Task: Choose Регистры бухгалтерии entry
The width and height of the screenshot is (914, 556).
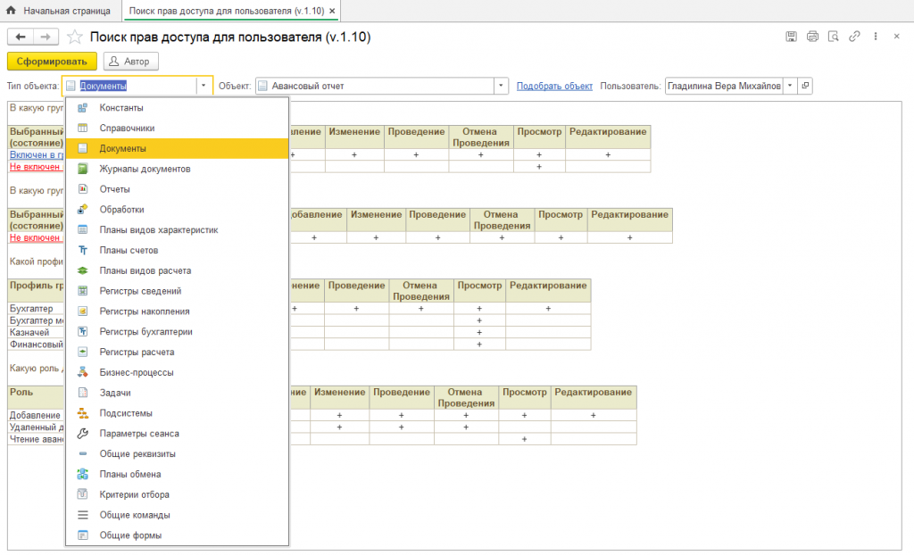Action: coord(178,332)
